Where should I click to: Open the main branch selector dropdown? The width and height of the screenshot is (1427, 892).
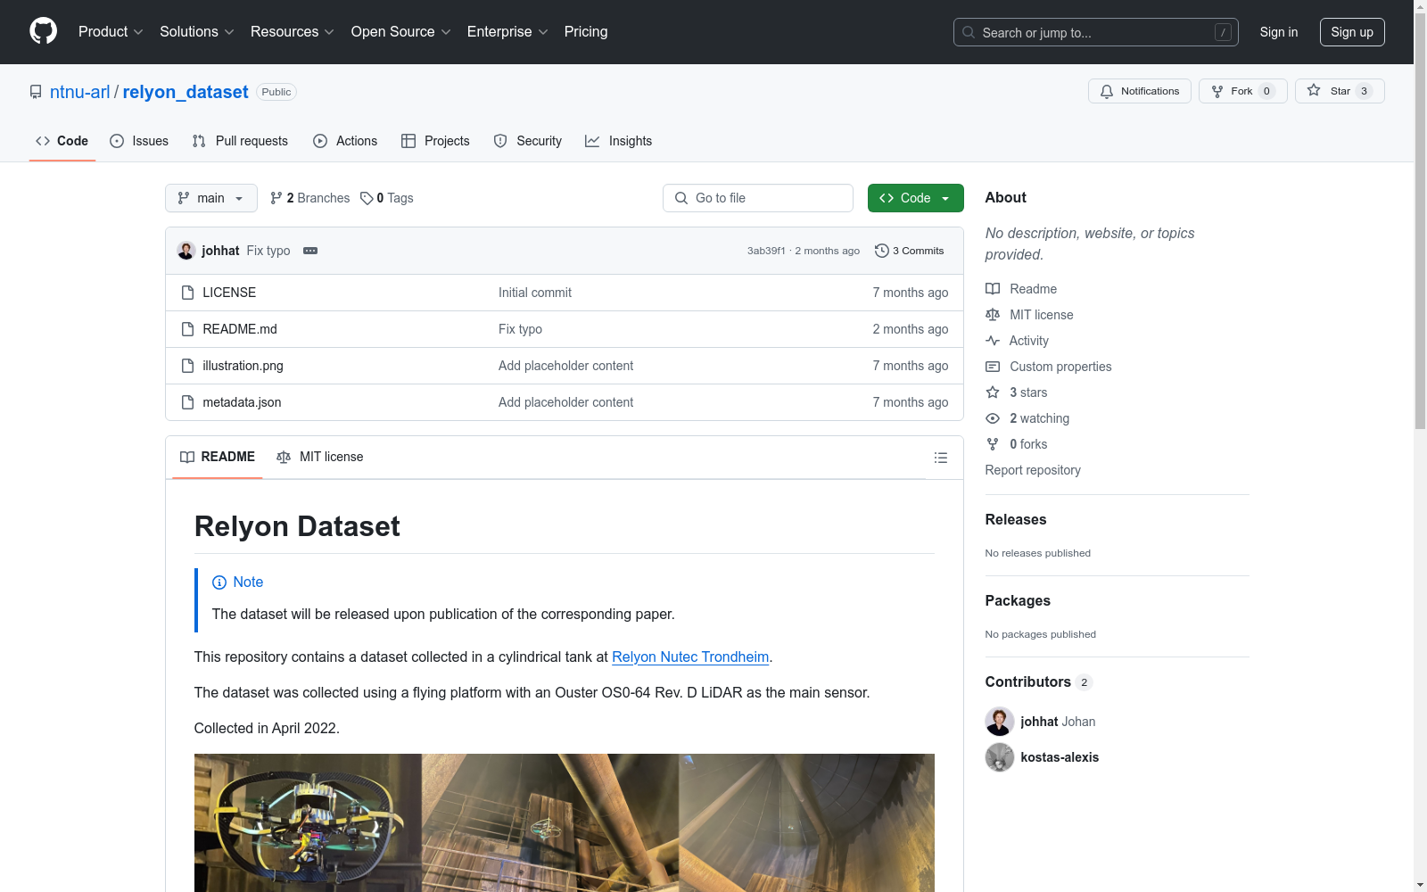(x=211, y=198)
